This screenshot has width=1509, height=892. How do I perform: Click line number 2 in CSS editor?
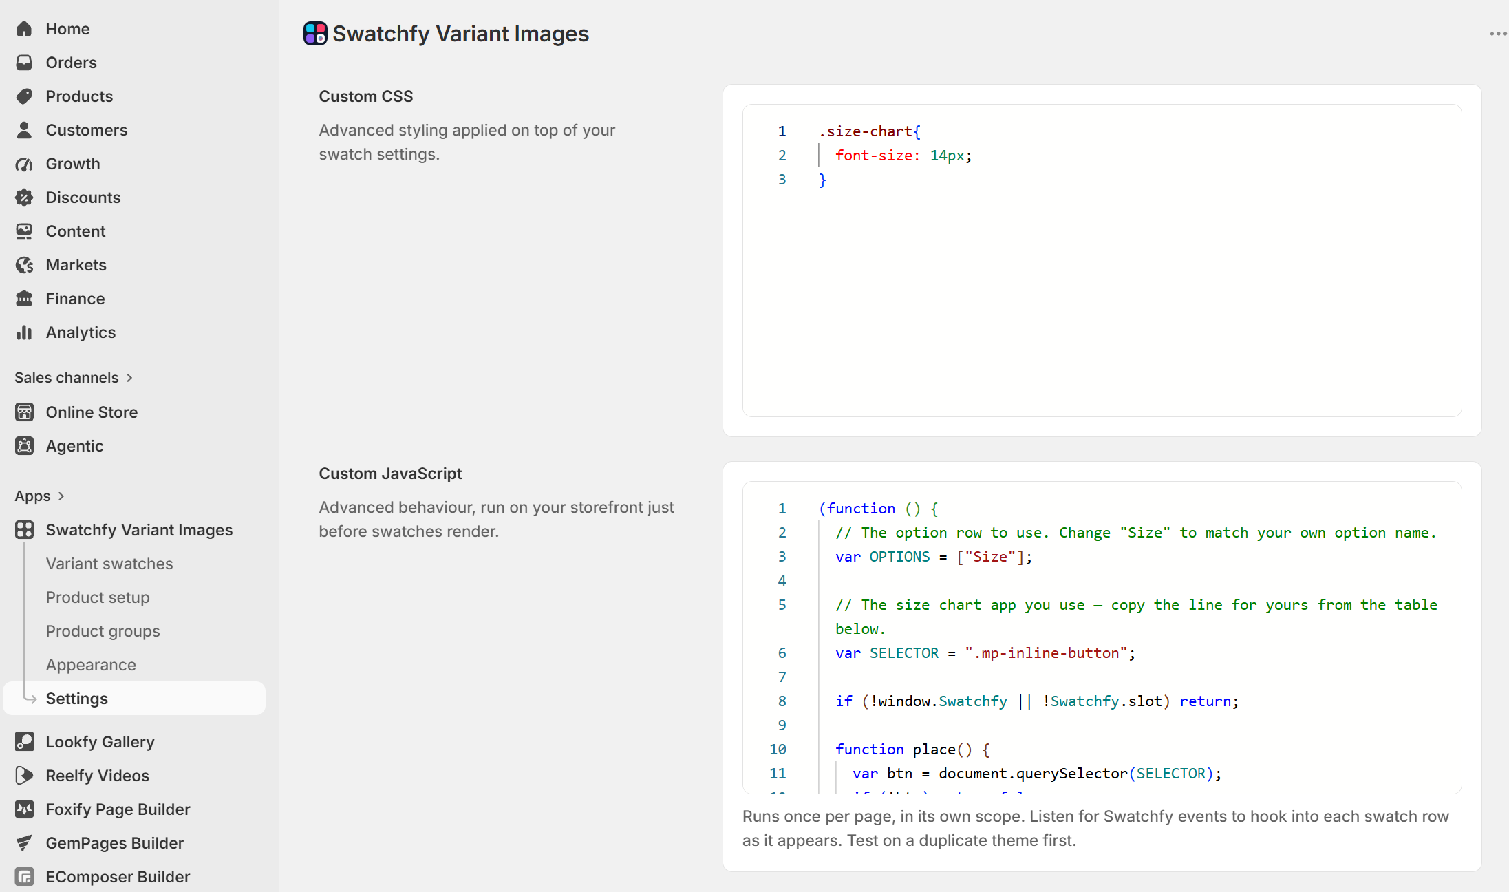click(782, 156)
